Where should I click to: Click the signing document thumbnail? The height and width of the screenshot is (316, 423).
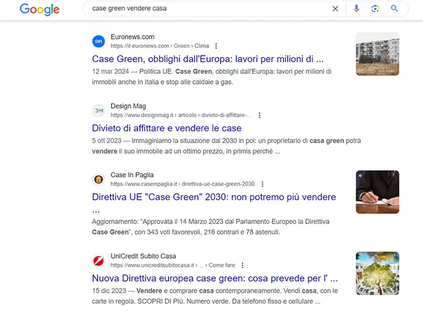377,192
